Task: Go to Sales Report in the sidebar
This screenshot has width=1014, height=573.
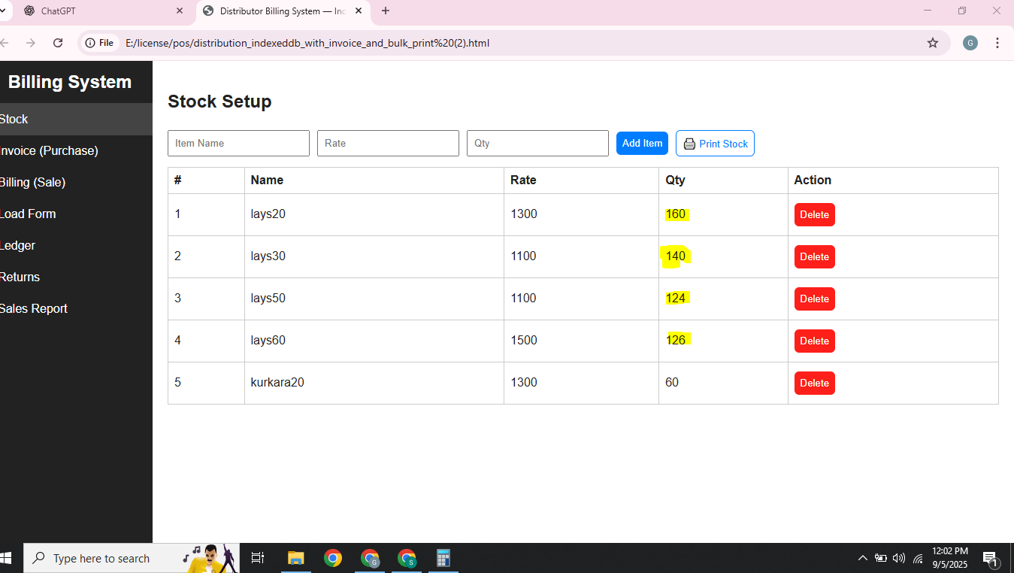Action: (x=34, y=308)
